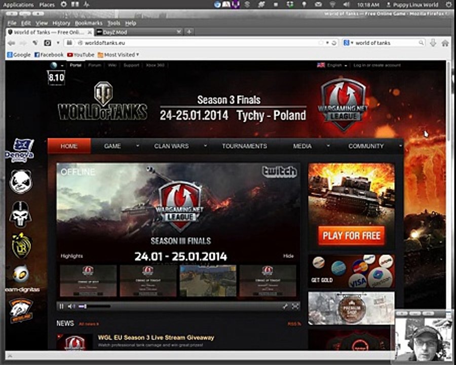Click the pin icon on player bar

click(x=285, y=306)
